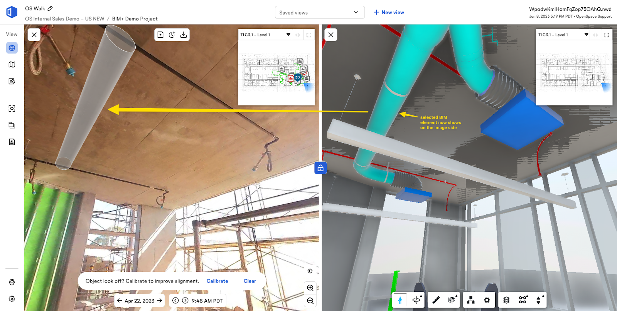Click the WpodwKmlHomFqZop75OAhQ.nwd file name
The height and width of the screenshot is (311, 617).
pos(570,9)
